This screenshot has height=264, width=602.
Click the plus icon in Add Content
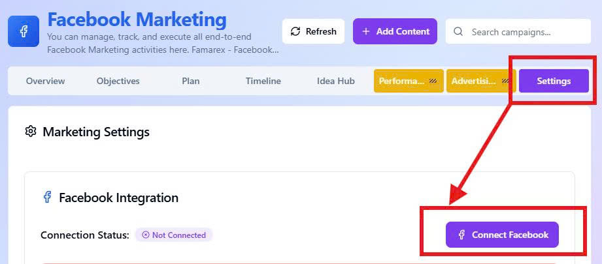click(x=365, y=31)
